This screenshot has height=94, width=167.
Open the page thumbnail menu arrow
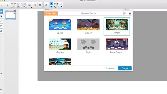point(14,13)
